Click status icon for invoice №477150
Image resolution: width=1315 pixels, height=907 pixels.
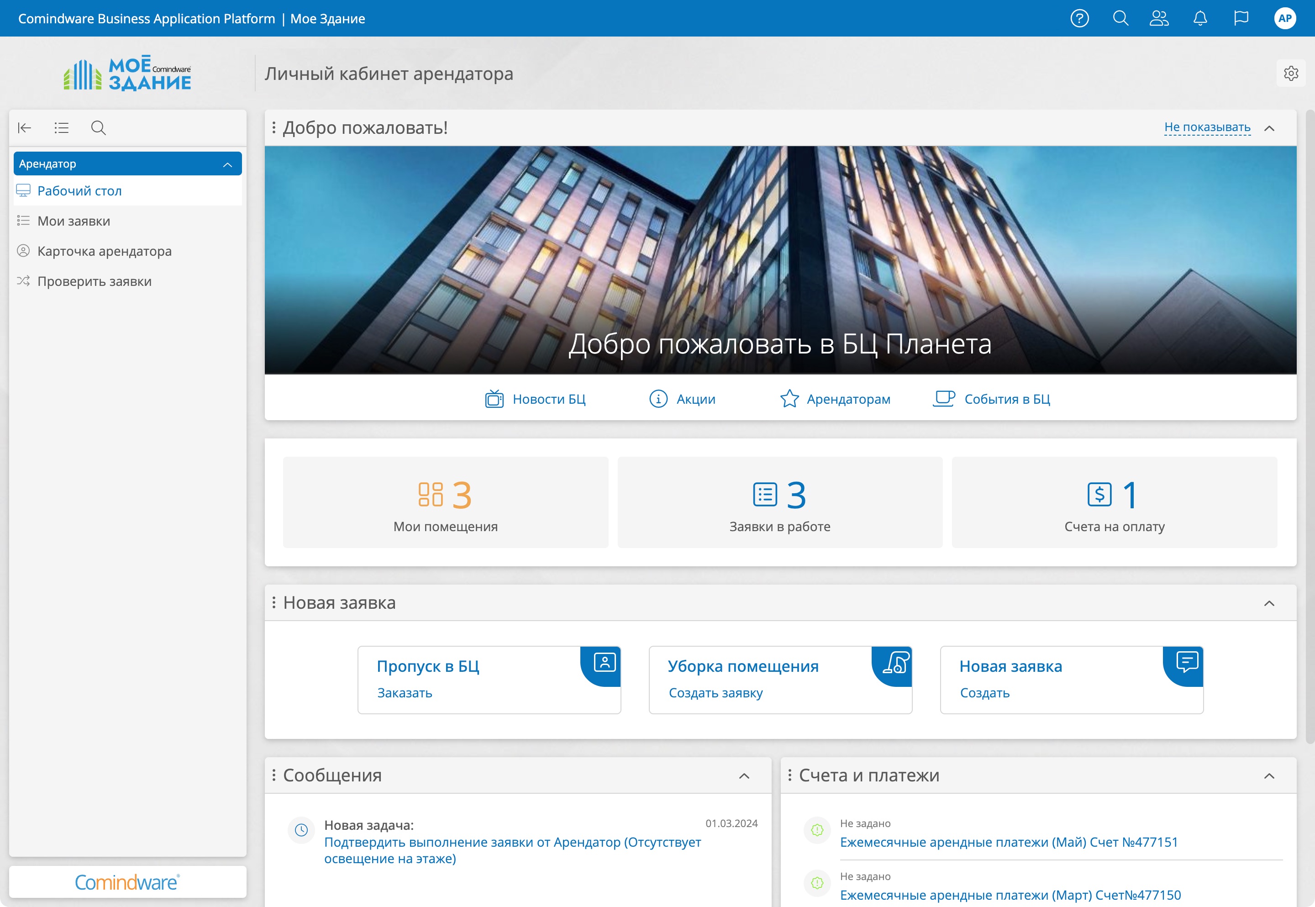click(817, 882)
